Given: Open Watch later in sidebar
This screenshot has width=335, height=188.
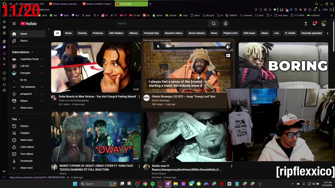Looking at the screenshot, I should click(27, 140).
